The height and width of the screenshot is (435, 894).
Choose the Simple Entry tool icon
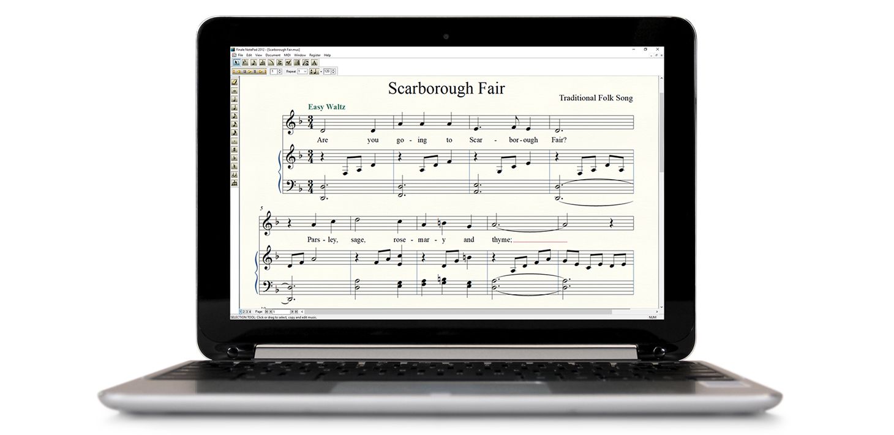click(x=254, y=62)
